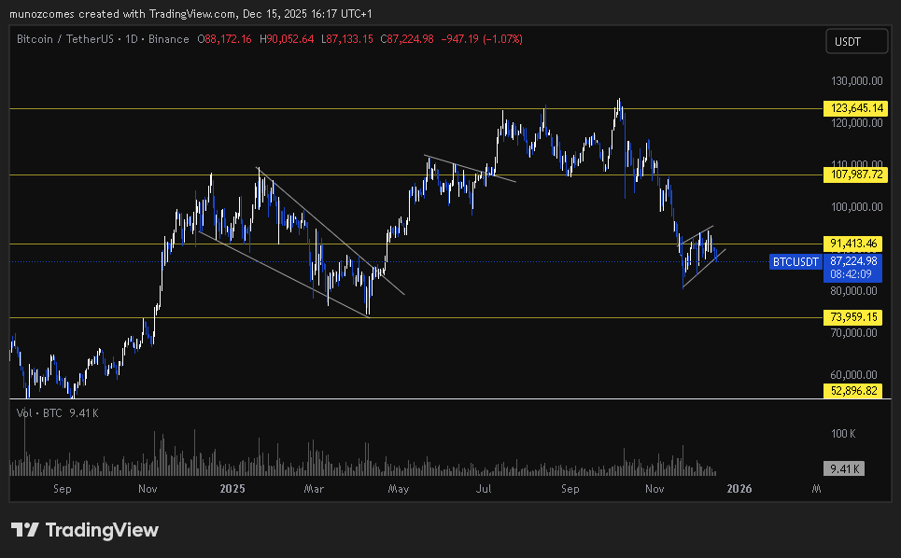Click the C87,224.98 close value

(x=407, y=39)
